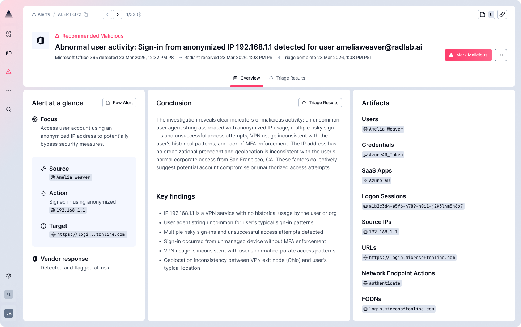Screen dimensions: 521x327
Task: Open search from the left sidebar
Action: (x=9, y=109)
